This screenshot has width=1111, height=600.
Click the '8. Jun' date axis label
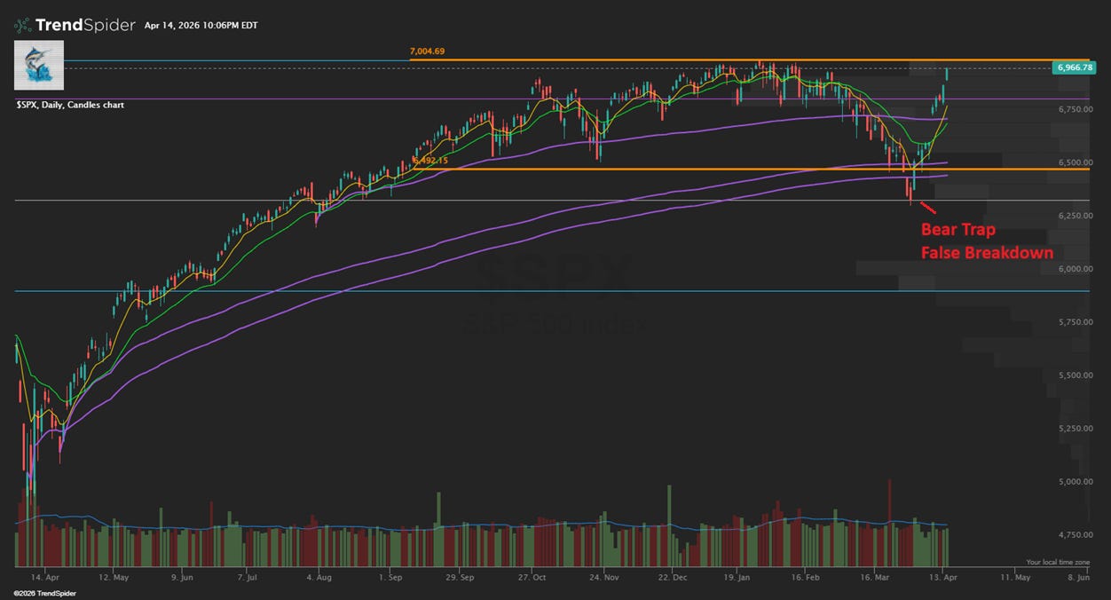point(1077,576)
